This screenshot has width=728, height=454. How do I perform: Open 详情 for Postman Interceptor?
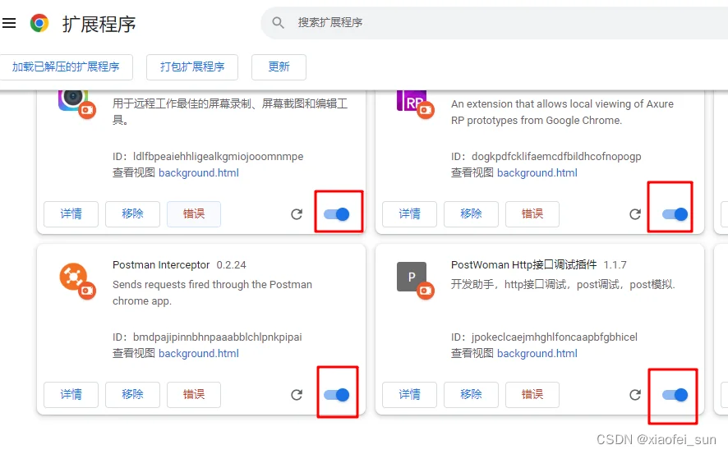pos(71,395)
